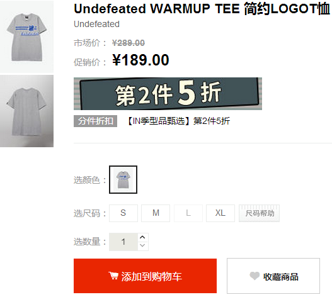This screenshot has width=332, height=302.
Task: Click the 第2件5折 promotion banner
Action: [x=168, y=94]
